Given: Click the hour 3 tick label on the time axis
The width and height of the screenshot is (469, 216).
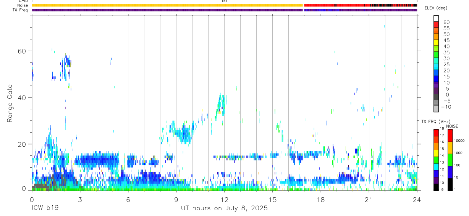Looking at the screenshot, I should coord(80,200).
